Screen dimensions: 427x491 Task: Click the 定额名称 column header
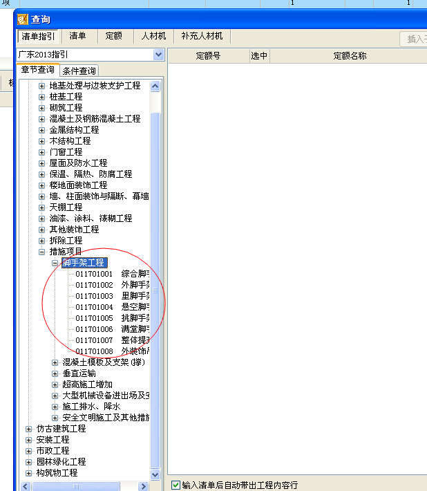348,56
